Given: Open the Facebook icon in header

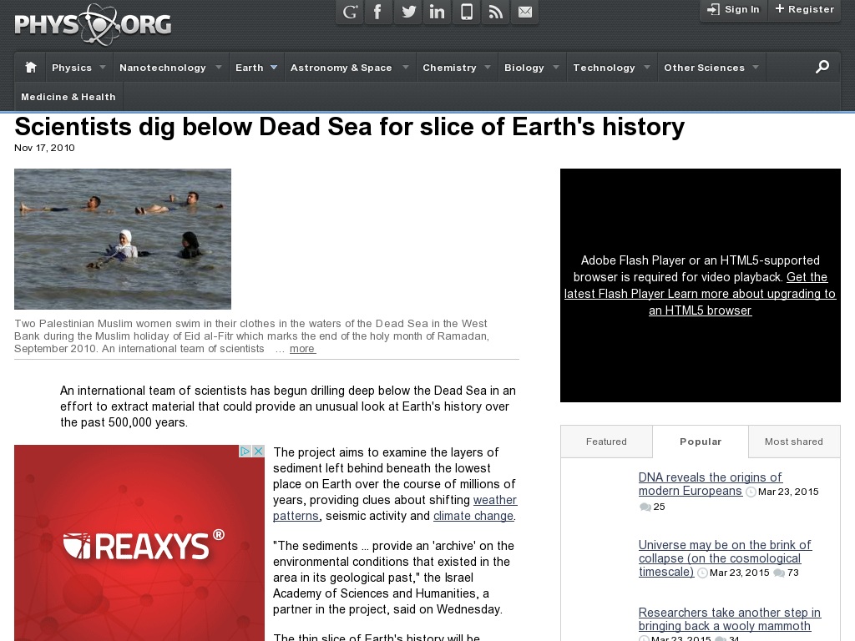Looking at the screenshot, I should [378, 12].
